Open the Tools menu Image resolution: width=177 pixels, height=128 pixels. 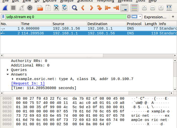140,1
